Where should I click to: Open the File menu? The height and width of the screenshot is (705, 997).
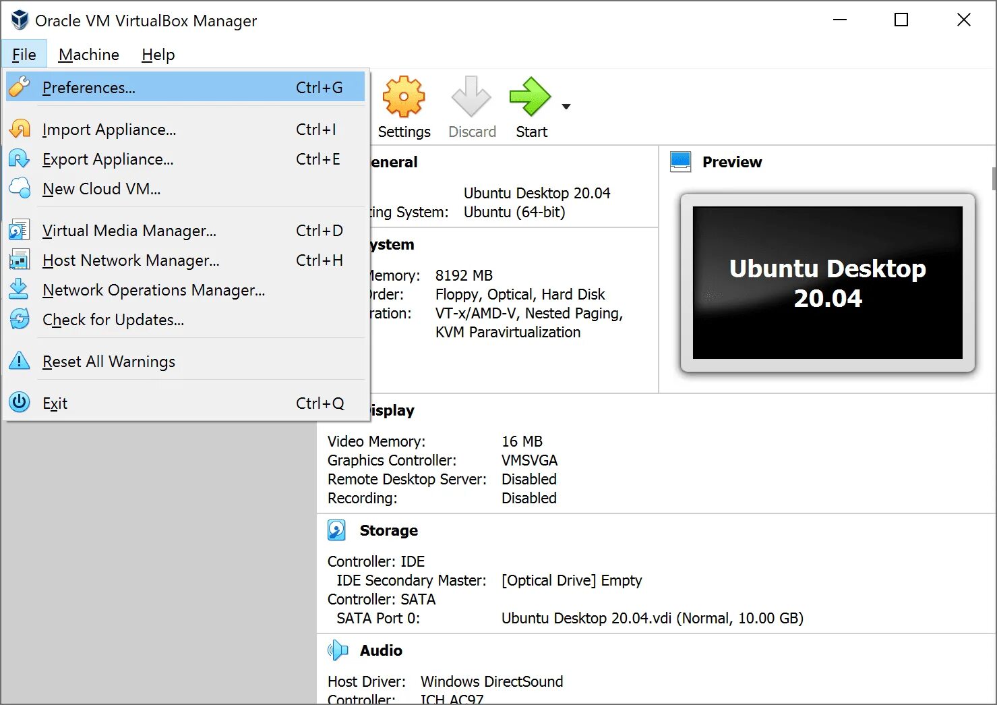coord(24,55)
